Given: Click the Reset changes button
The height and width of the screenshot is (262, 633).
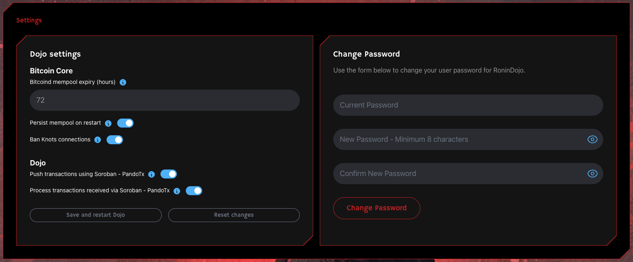Looking at the screenshot, I should (234, 215).
